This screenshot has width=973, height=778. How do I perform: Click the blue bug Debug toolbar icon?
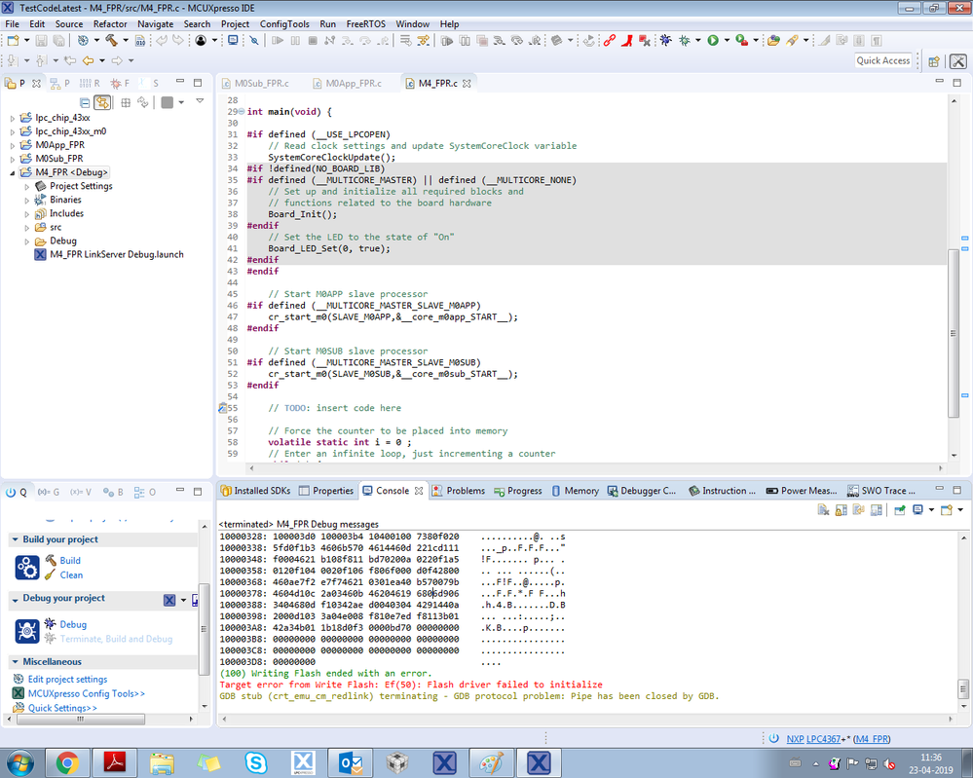click(x=665, y=41)
